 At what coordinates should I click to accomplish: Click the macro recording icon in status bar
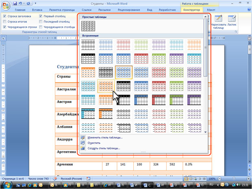88,179
